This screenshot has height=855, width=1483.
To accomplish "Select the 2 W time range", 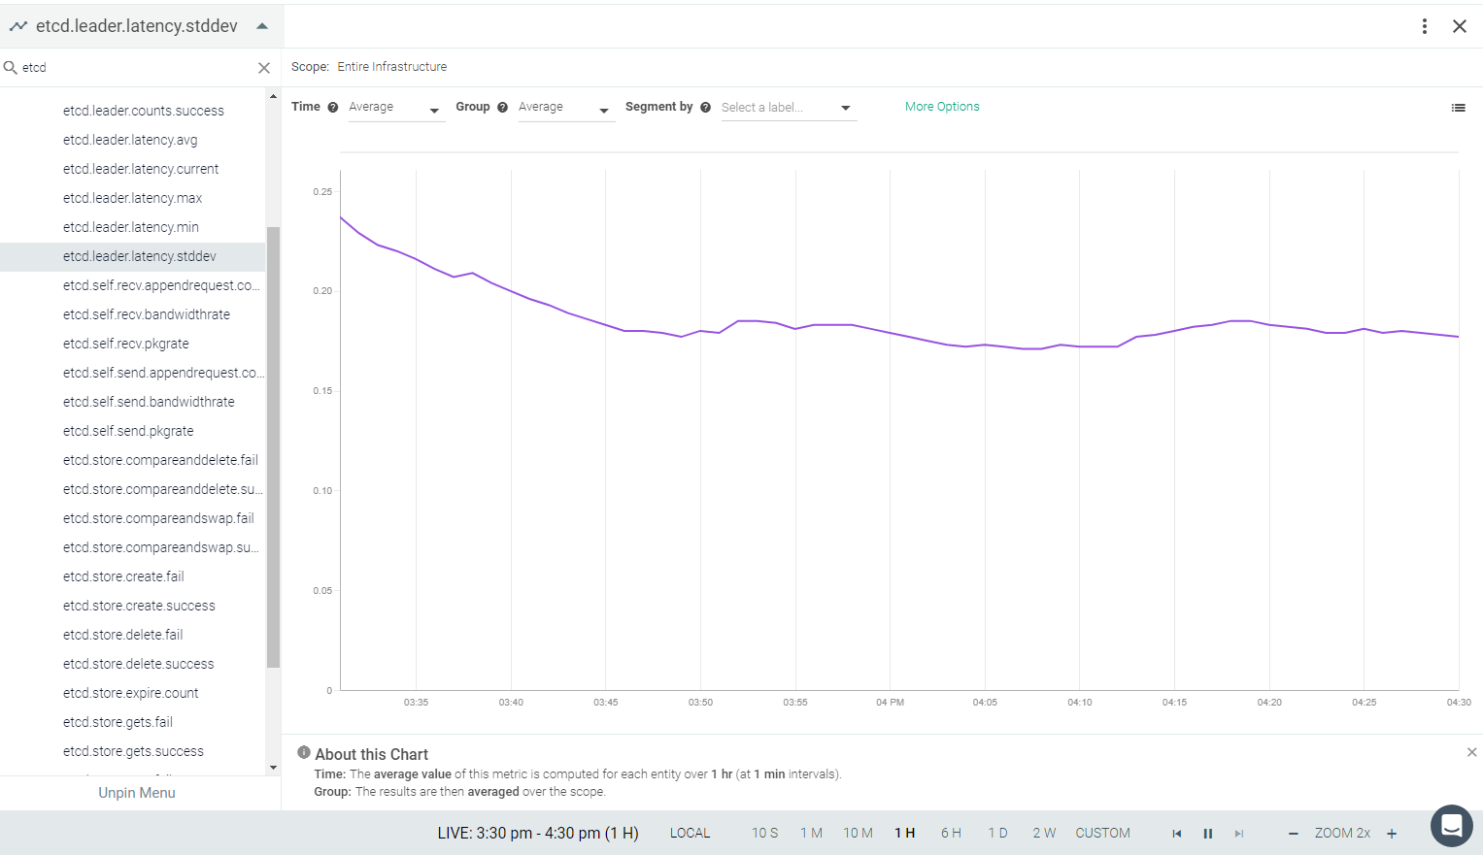I will pyautogui.click(x=1044, y=833).
